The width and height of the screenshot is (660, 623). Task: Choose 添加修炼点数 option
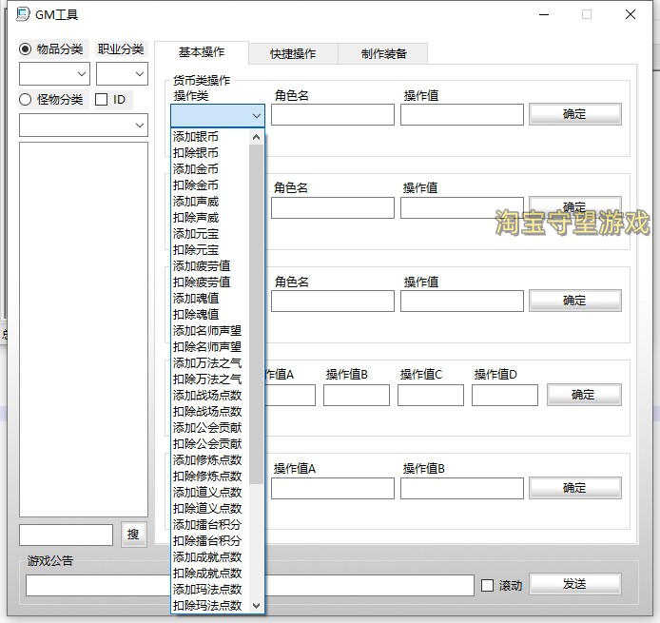click(210, 460)
